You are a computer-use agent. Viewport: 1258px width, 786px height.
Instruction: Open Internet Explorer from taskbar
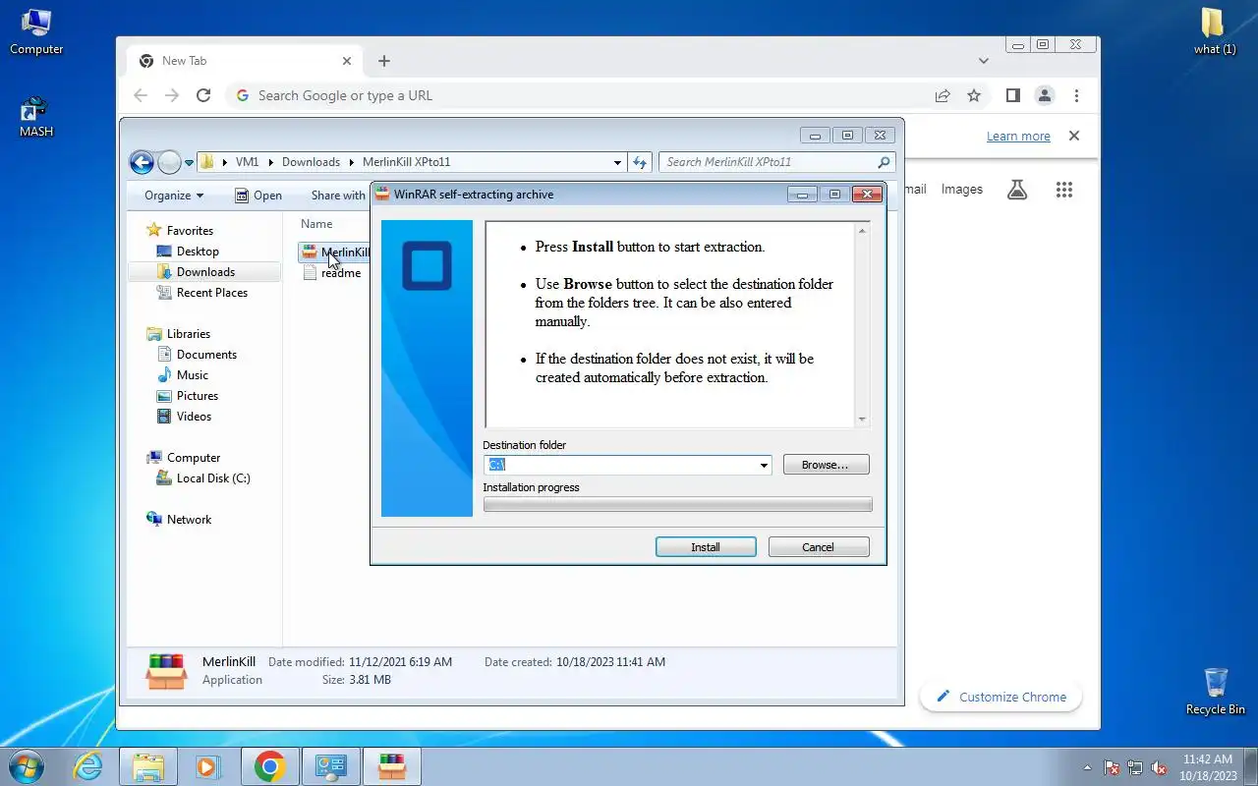[88, 766]
